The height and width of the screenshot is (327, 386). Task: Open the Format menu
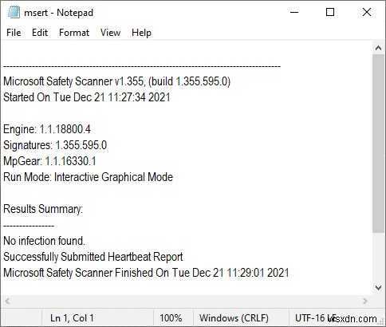[x=74, y=33]
